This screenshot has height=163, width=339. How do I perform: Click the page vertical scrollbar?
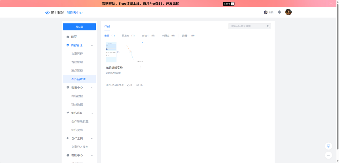coord(338,76)
